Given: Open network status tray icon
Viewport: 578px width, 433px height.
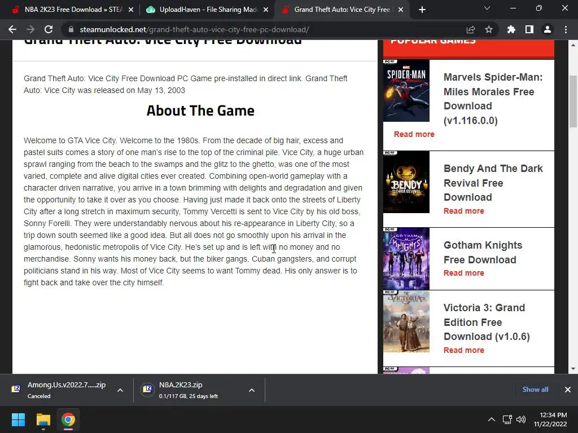Looking at the screenshot, I should [507, 419].
